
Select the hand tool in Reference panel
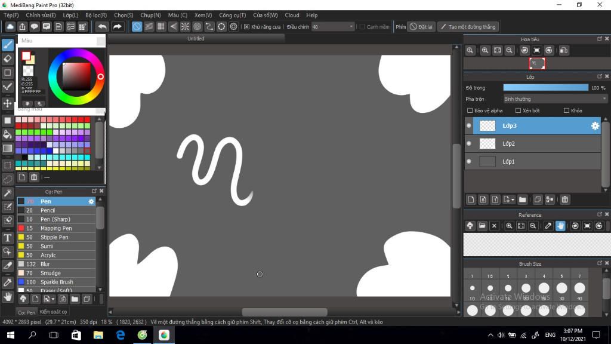click(560, 226)
